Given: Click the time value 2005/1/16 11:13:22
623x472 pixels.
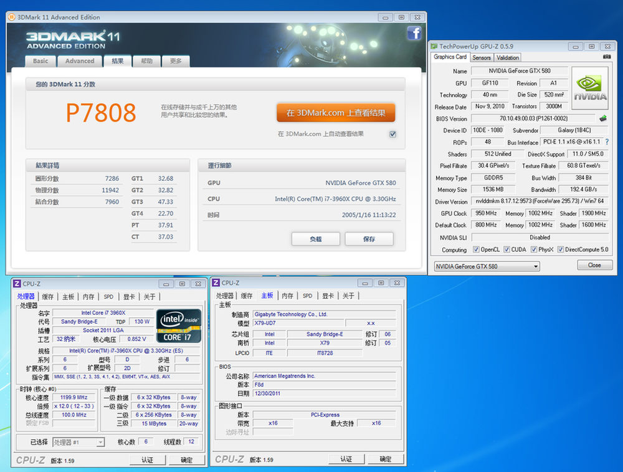Looking at the screenshot, I should coord(369,214).
